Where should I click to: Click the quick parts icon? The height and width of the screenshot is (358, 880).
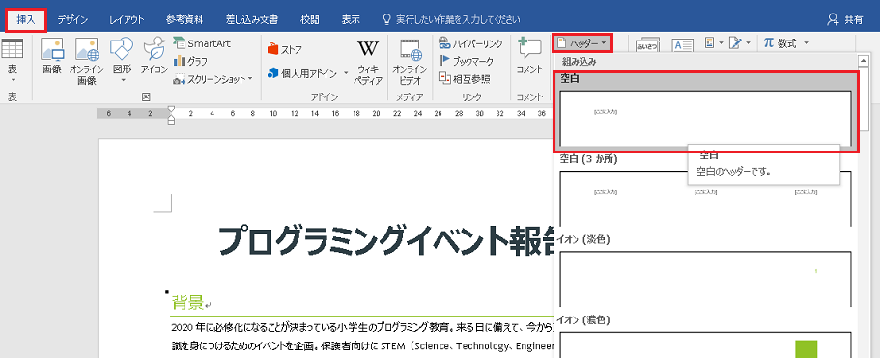[709, 43]
